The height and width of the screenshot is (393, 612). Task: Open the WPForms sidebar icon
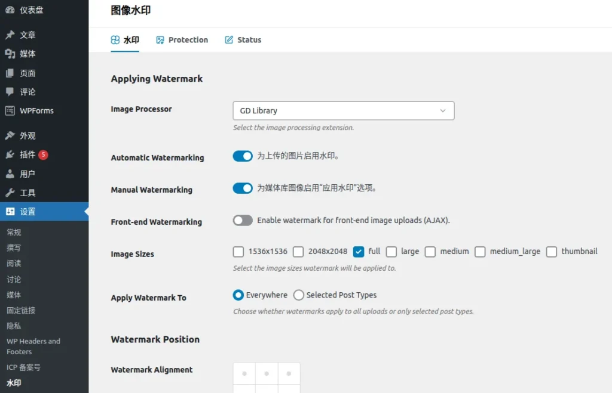coord(11,110)
